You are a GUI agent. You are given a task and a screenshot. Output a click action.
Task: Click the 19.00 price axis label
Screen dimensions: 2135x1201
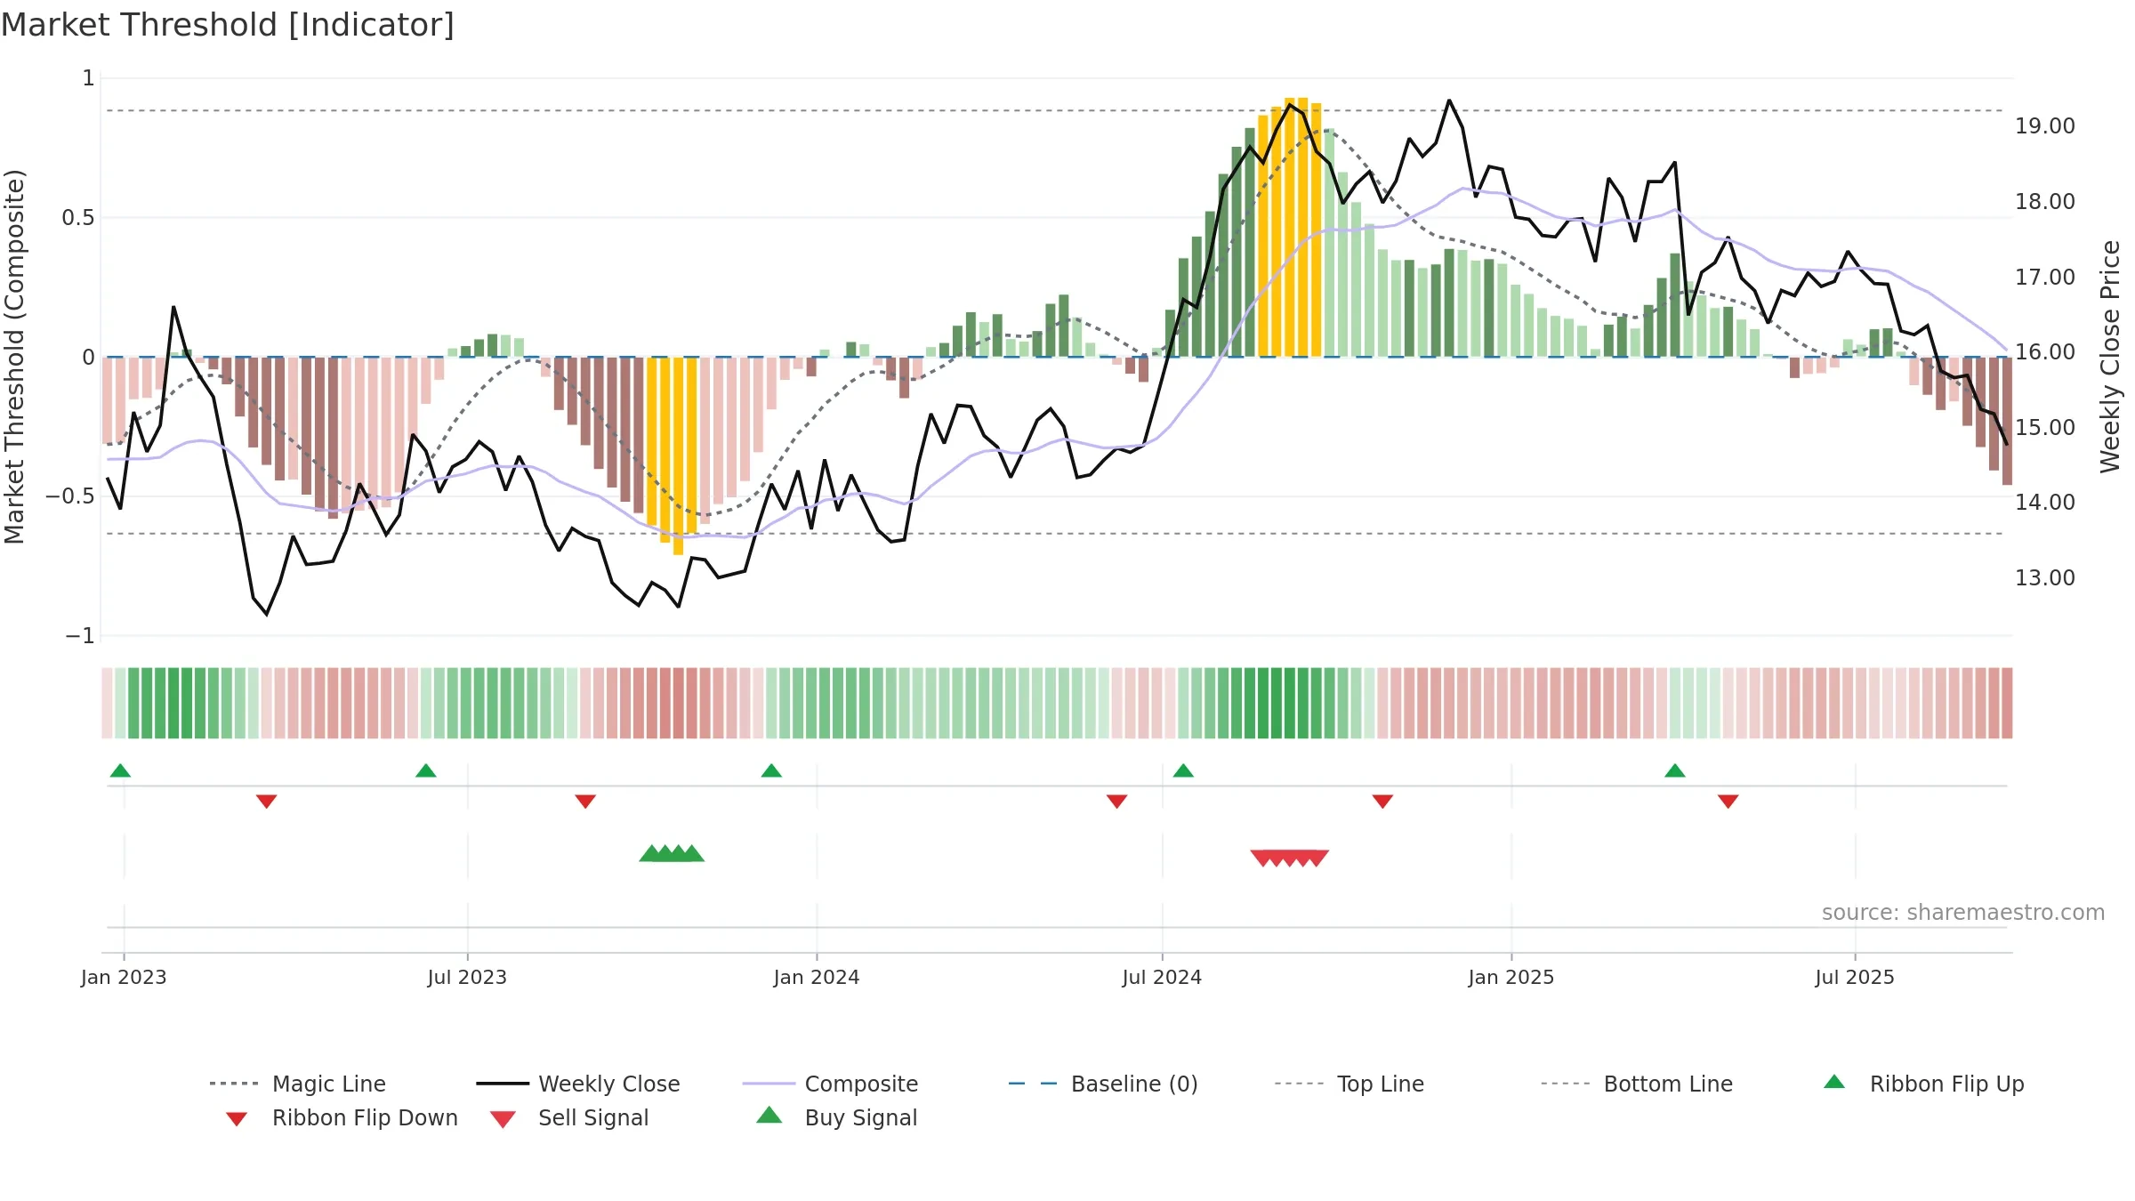pos(2045,126)
